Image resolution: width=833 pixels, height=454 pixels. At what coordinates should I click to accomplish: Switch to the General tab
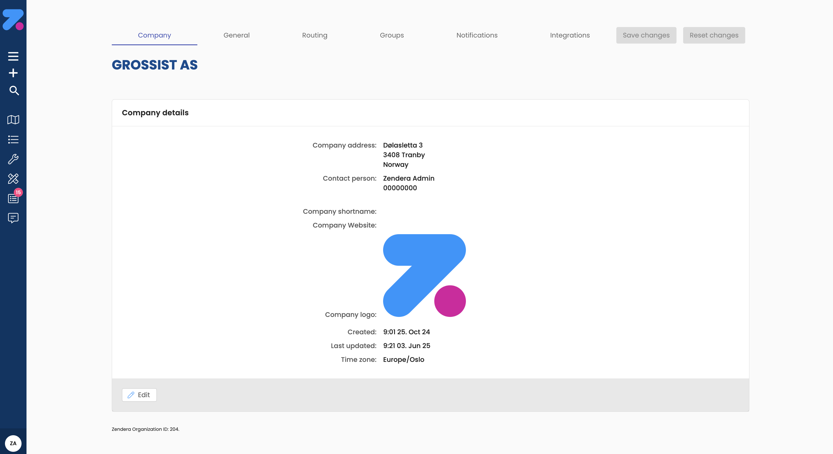(236, 35)
